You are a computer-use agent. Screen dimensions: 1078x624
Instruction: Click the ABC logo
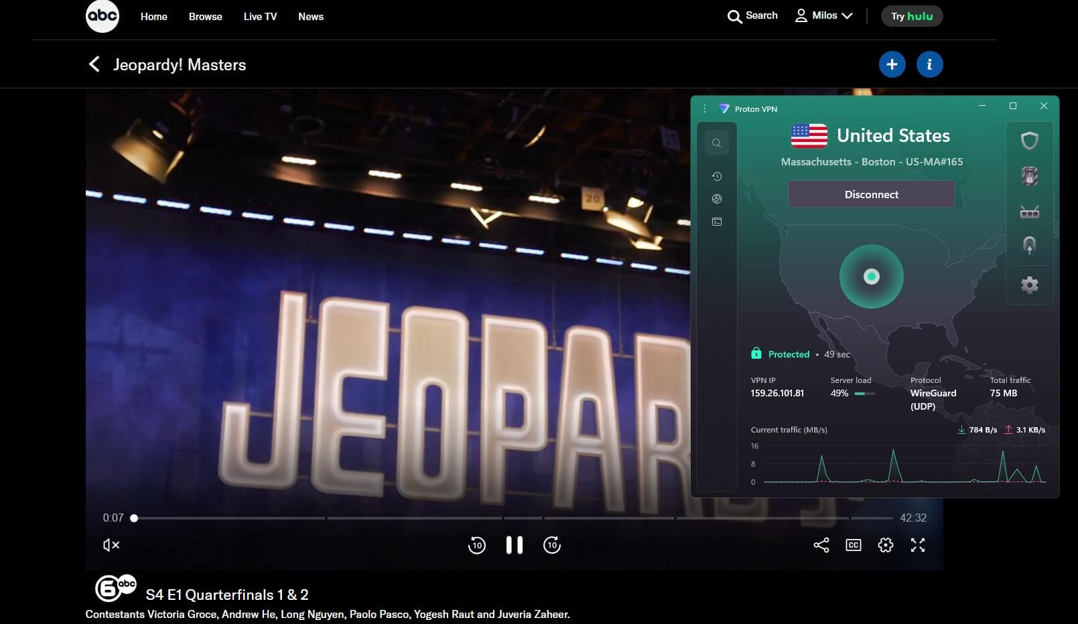tap(103, 16)
